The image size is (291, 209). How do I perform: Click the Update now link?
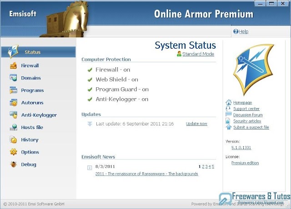[x=196, y=124]
